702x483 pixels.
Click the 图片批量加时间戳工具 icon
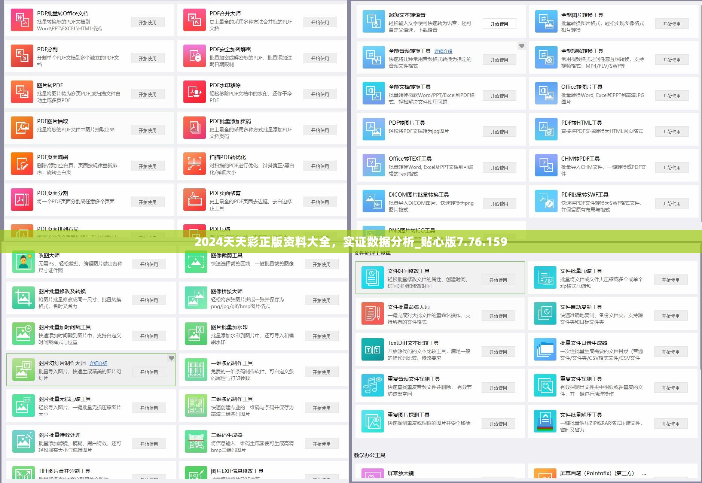coord(24,334)
